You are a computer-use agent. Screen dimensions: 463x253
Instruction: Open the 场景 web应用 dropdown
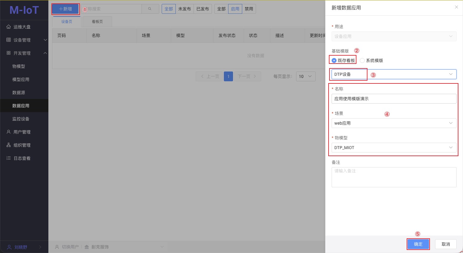click(x=394, y=123)
